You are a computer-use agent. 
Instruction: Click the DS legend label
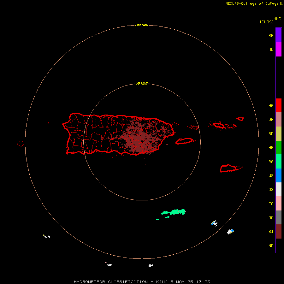(271, 190)
